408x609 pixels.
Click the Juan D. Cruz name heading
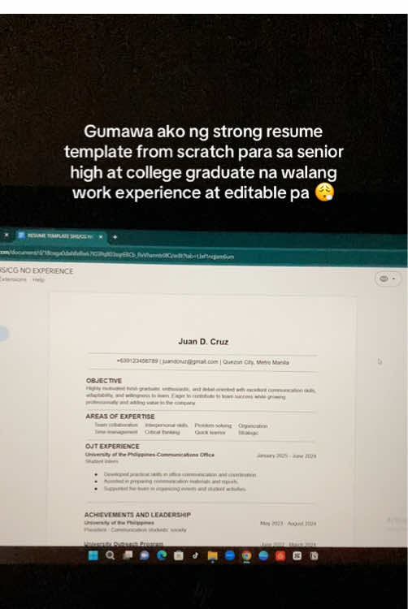[203, 341]
